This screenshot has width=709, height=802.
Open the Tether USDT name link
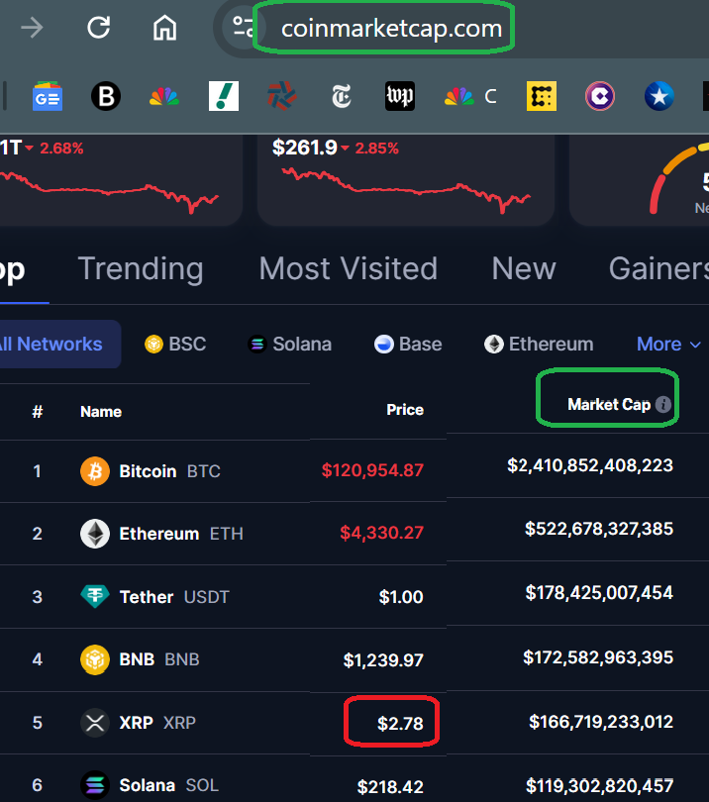point(174,597)
